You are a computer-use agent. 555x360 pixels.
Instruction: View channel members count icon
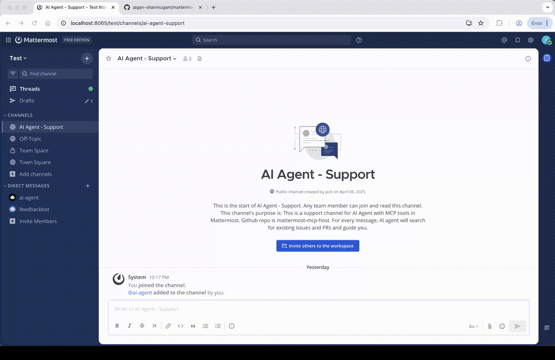(x=187, y=58)
